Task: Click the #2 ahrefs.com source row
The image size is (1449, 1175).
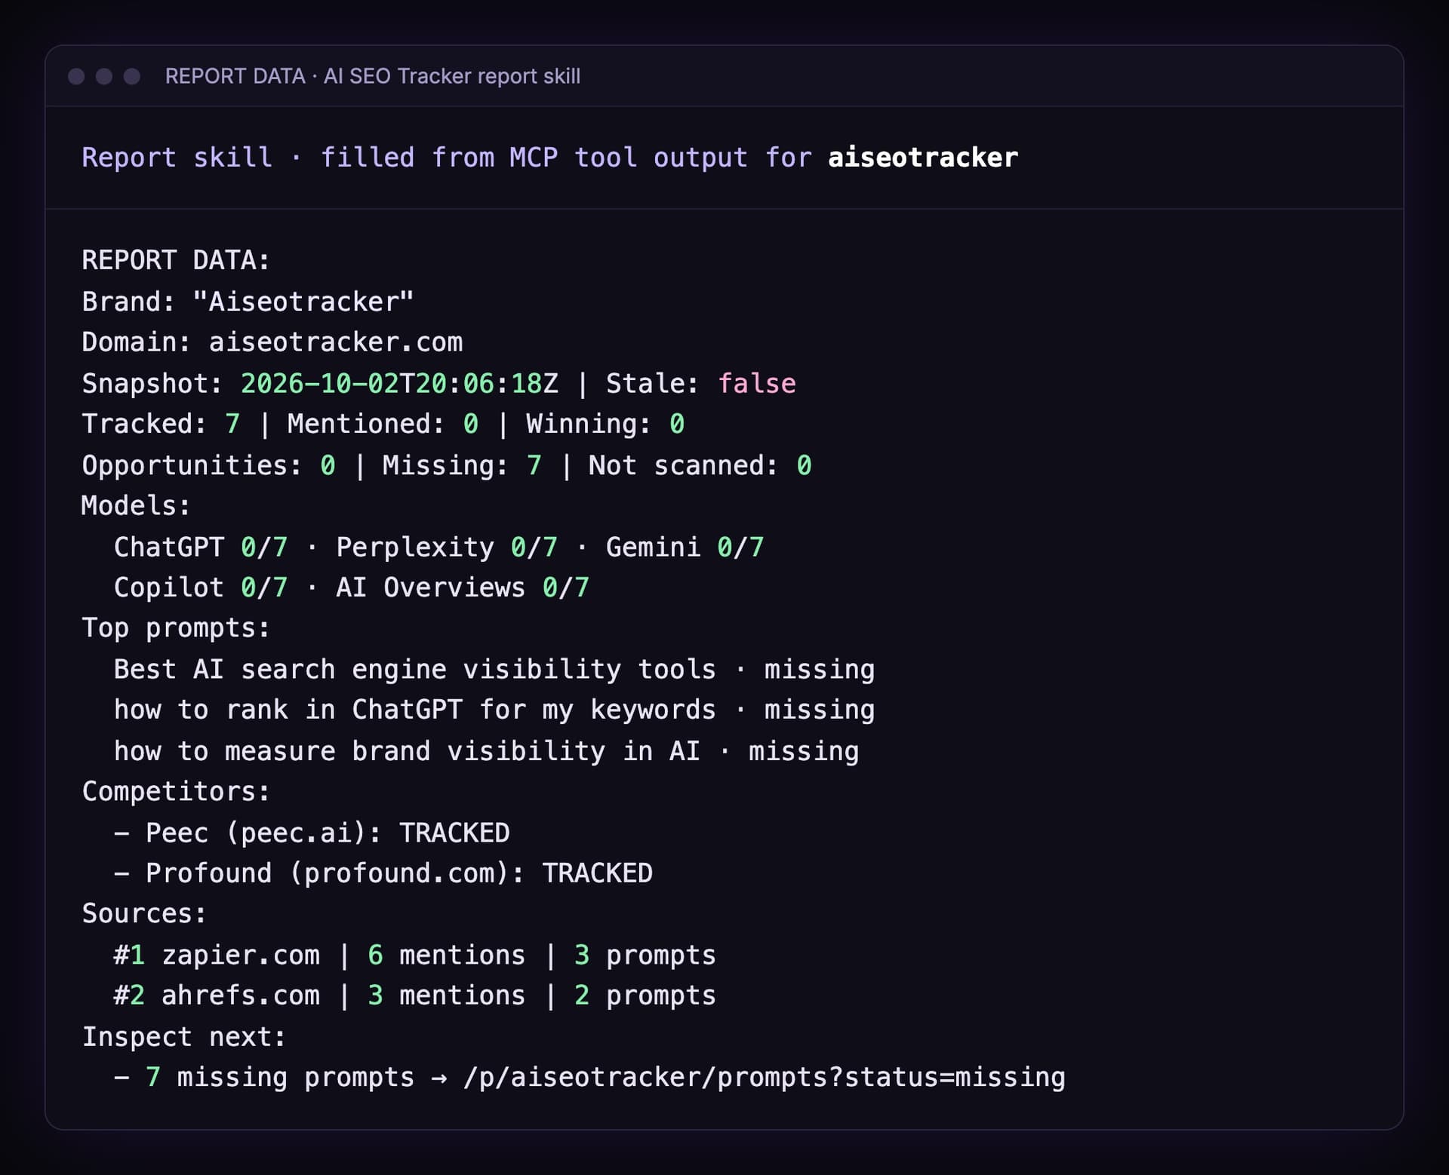Action: pos(415,996)
